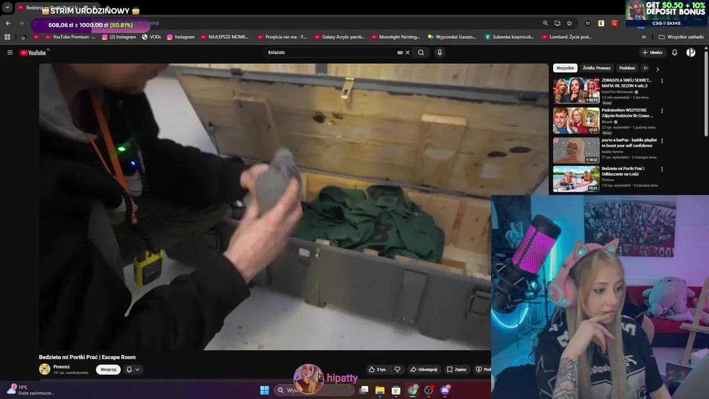
Task: Expand the hidden bookmarks overflow chevron
Action: click(644, 37)
